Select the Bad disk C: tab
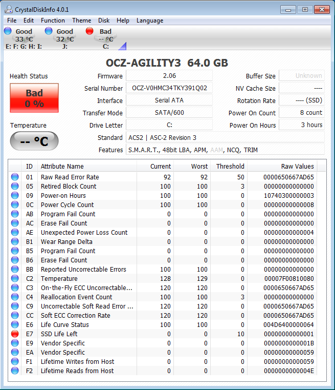335x390 pixels. pos(105,38)
